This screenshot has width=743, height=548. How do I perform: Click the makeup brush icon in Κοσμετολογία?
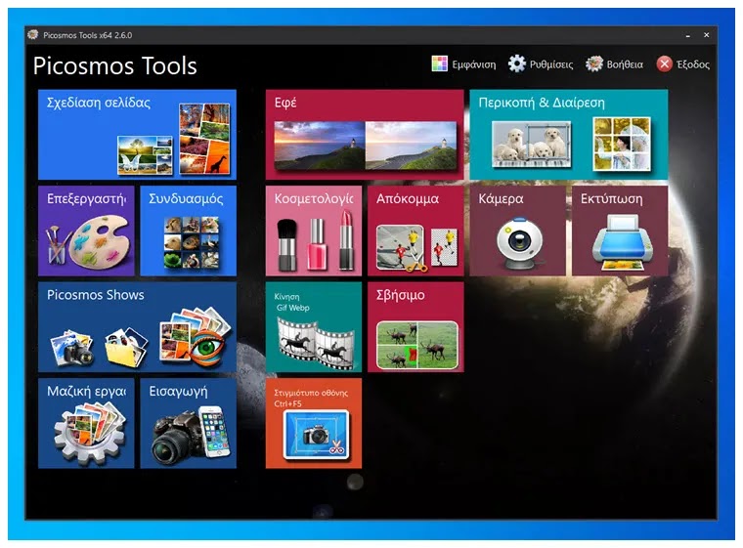[286, 244]
